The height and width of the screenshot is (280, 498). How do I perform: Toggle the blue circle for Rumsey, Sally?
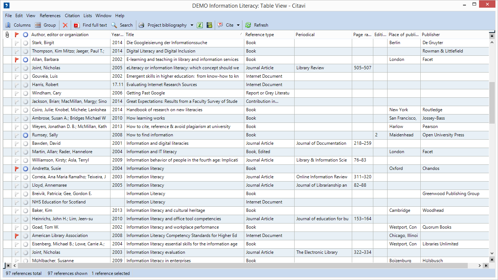26,135
